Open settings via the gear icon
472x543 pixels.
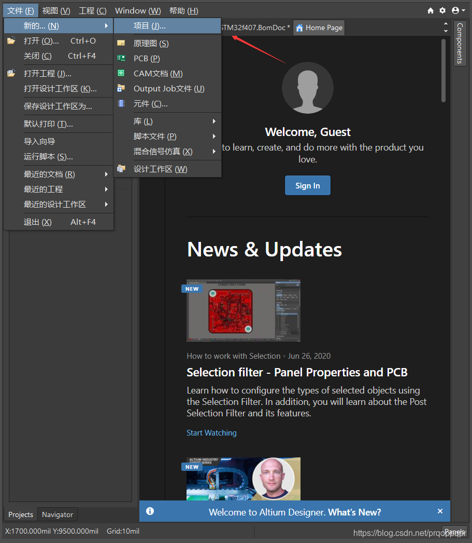[442, 10]
